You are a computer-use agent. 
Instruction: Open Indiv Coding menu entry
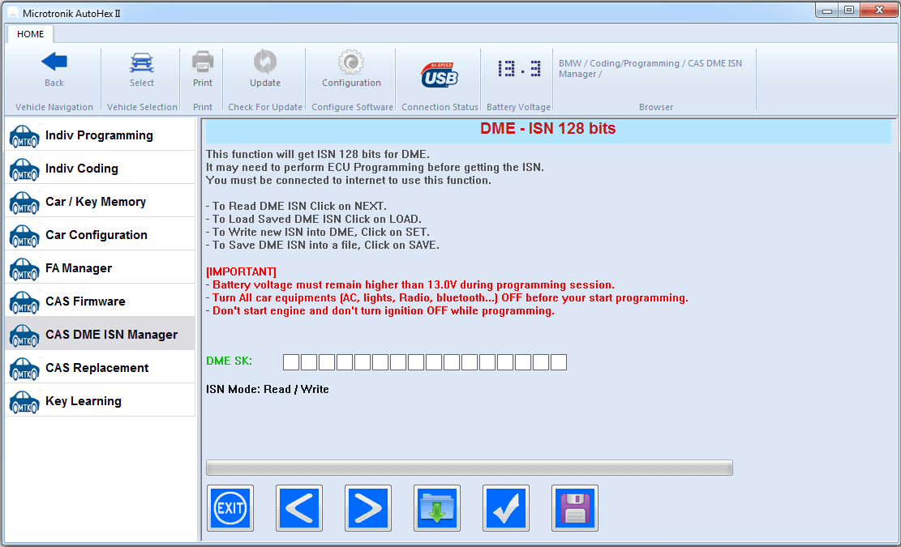100,169
